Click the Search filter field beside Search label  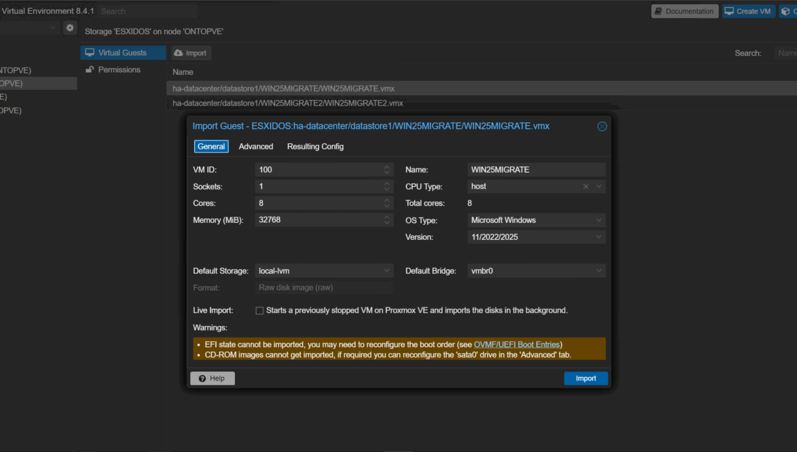(786, 53)
